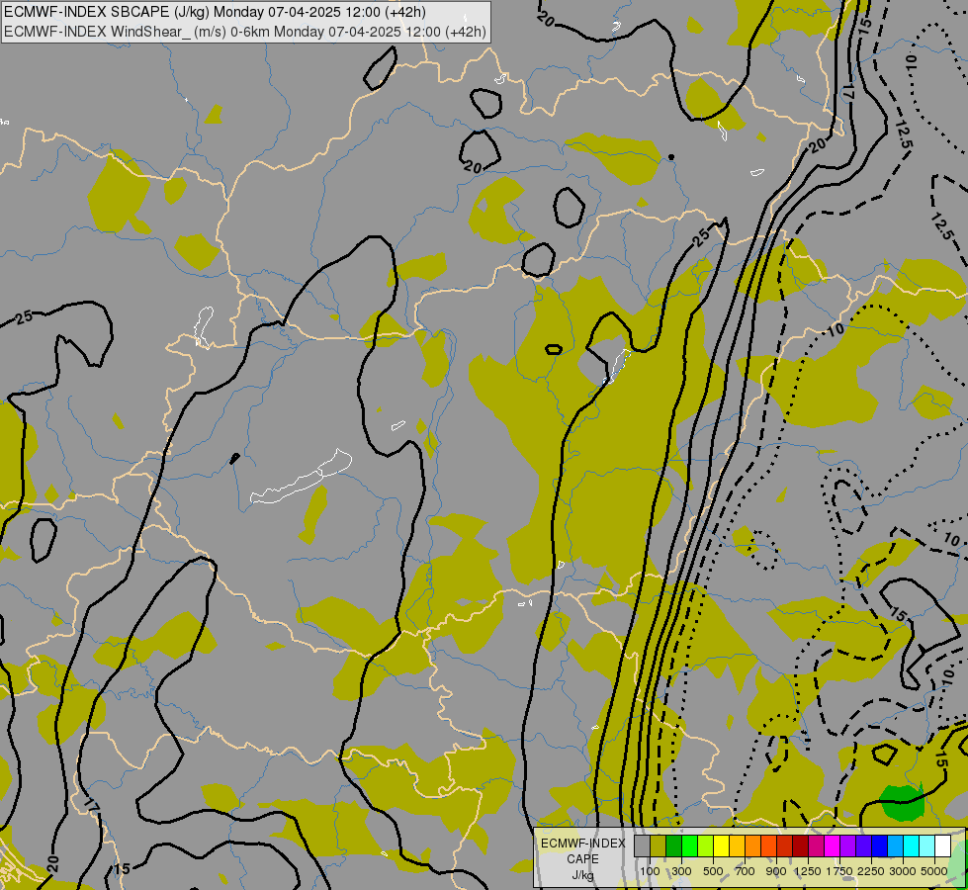Viewport: 968px width, 890px height.
Task: Click the 1250 legend value
Action: click(x=808, y=871)
